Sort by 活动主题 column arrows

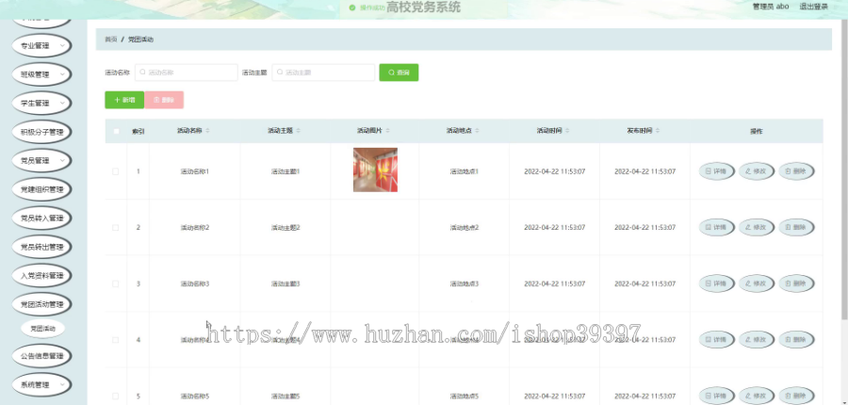[299, 131]
